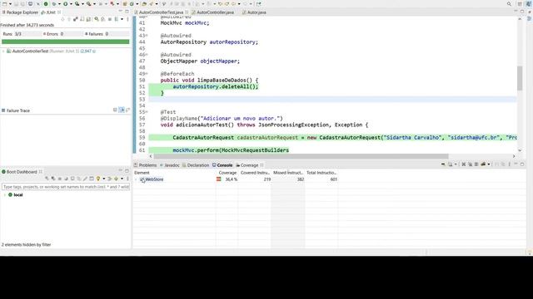Open the AutorController.java editor tab

[216, 12]
